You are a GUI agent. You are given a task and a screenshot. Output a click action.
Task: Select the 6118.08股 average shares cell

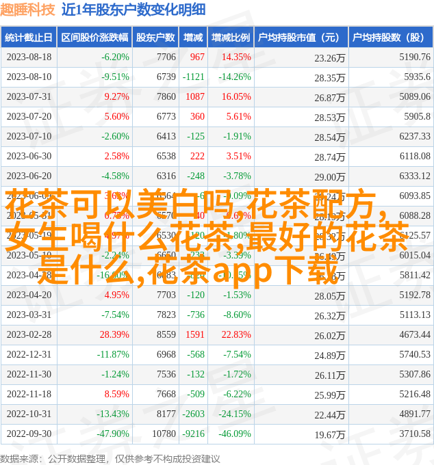[415, 157]
